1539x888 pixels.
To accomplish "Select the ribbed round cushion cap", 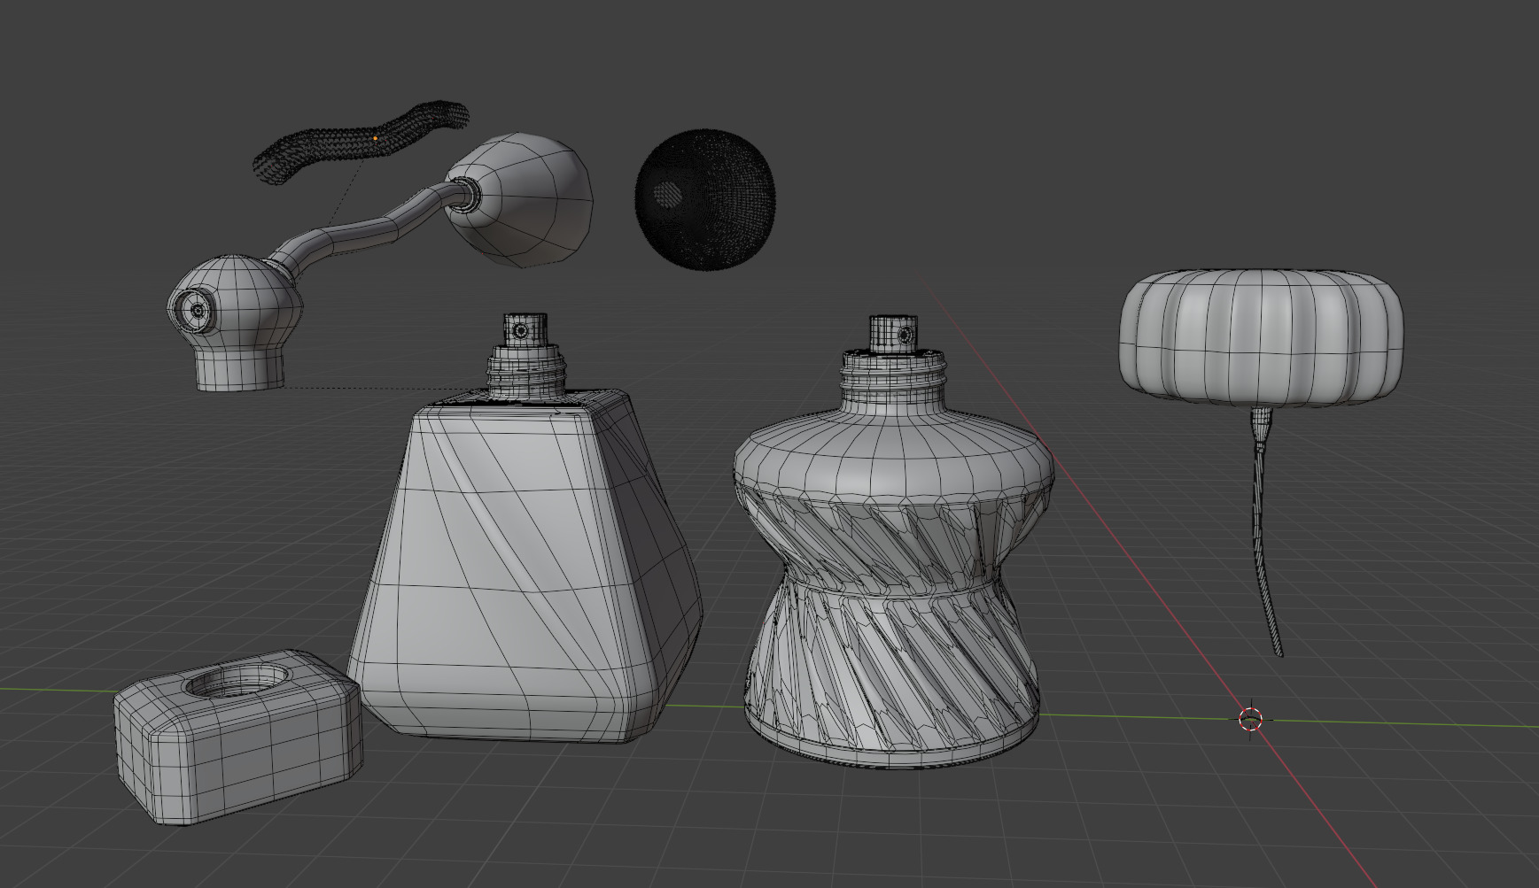I will (1262, 337).
